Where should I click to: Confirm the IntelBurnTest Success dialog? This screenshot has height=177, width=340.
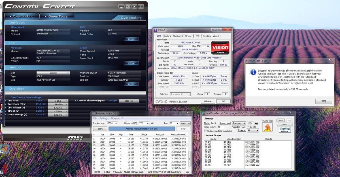click(x=324, y=101)
